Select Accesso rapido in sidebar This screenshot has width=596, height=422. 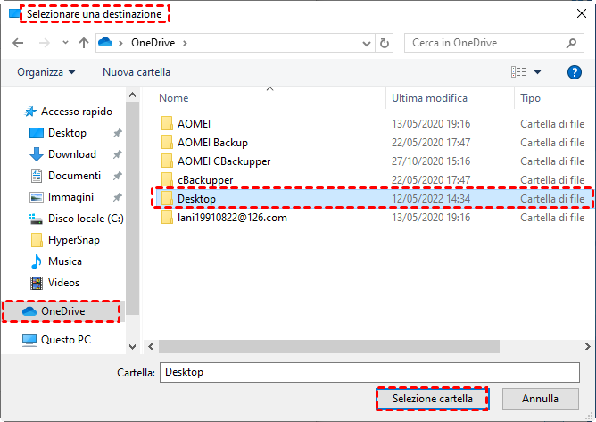[69, 112]
